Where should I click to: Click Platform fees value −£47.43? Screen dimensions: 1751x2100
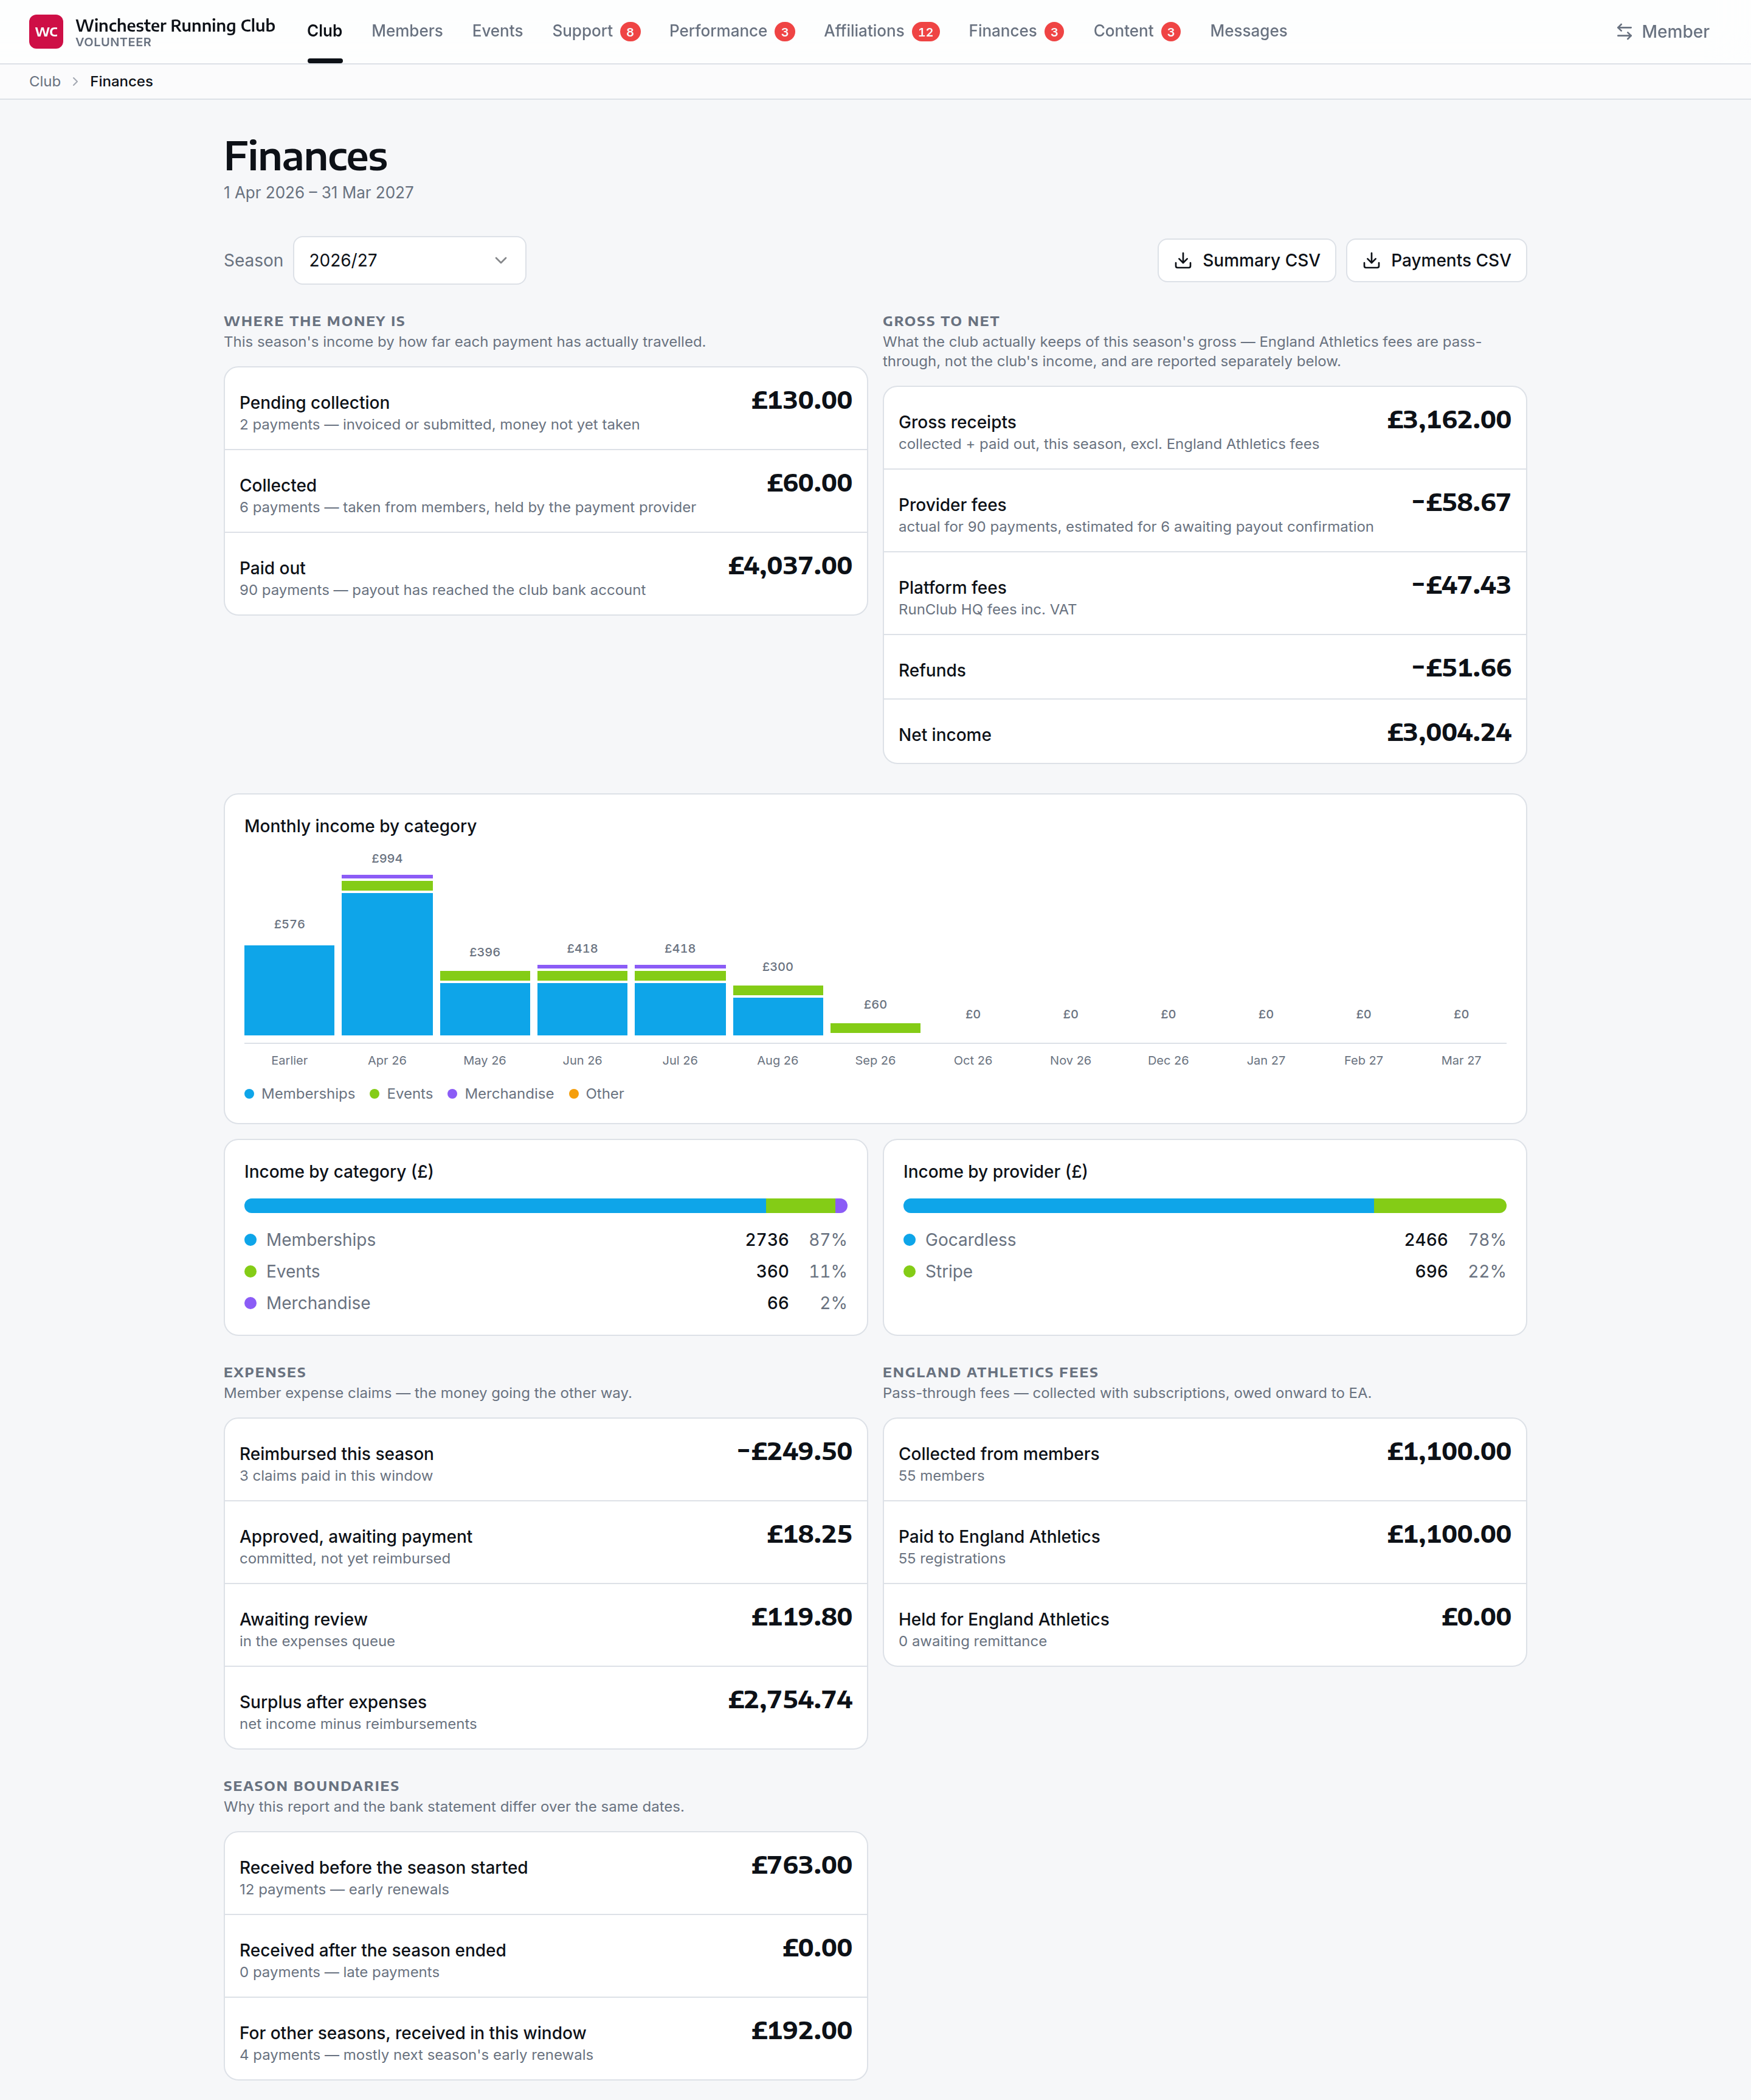coord(1460,586)
